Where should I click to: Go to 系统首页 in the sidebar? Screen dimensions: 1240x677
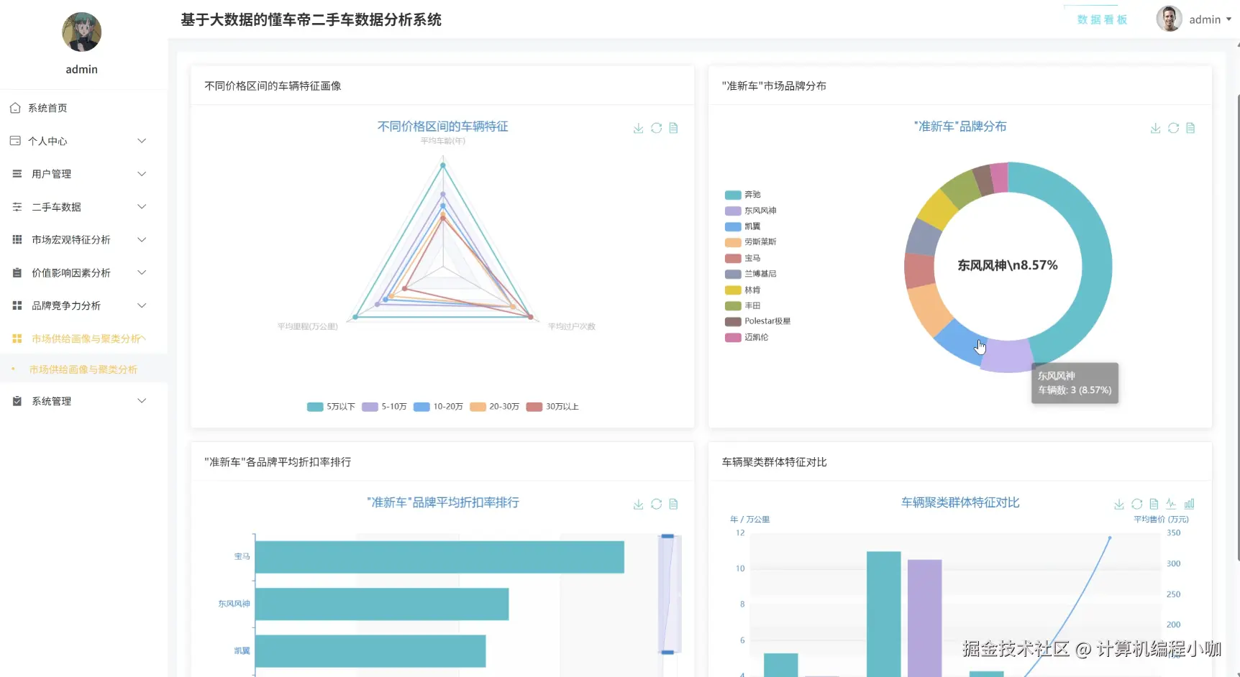tap(83, 108)
